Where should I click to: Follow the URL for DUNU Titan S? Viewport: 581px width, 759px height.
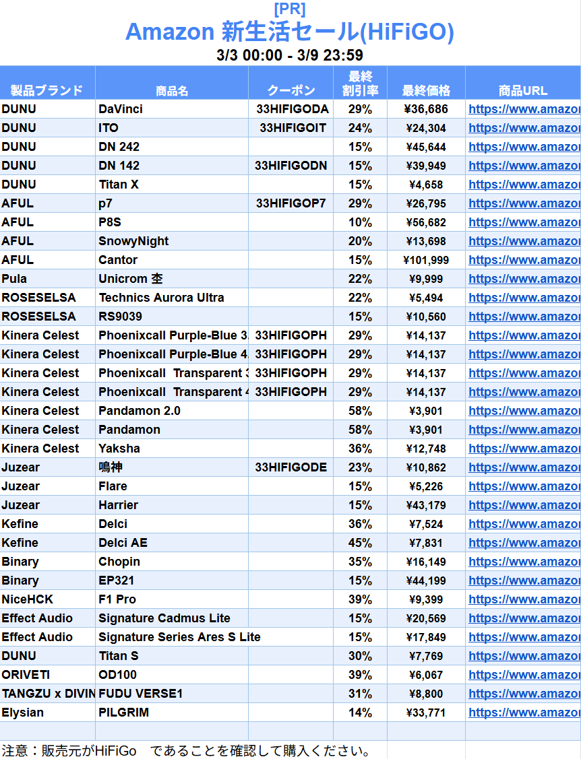click(x=524, y=656)
